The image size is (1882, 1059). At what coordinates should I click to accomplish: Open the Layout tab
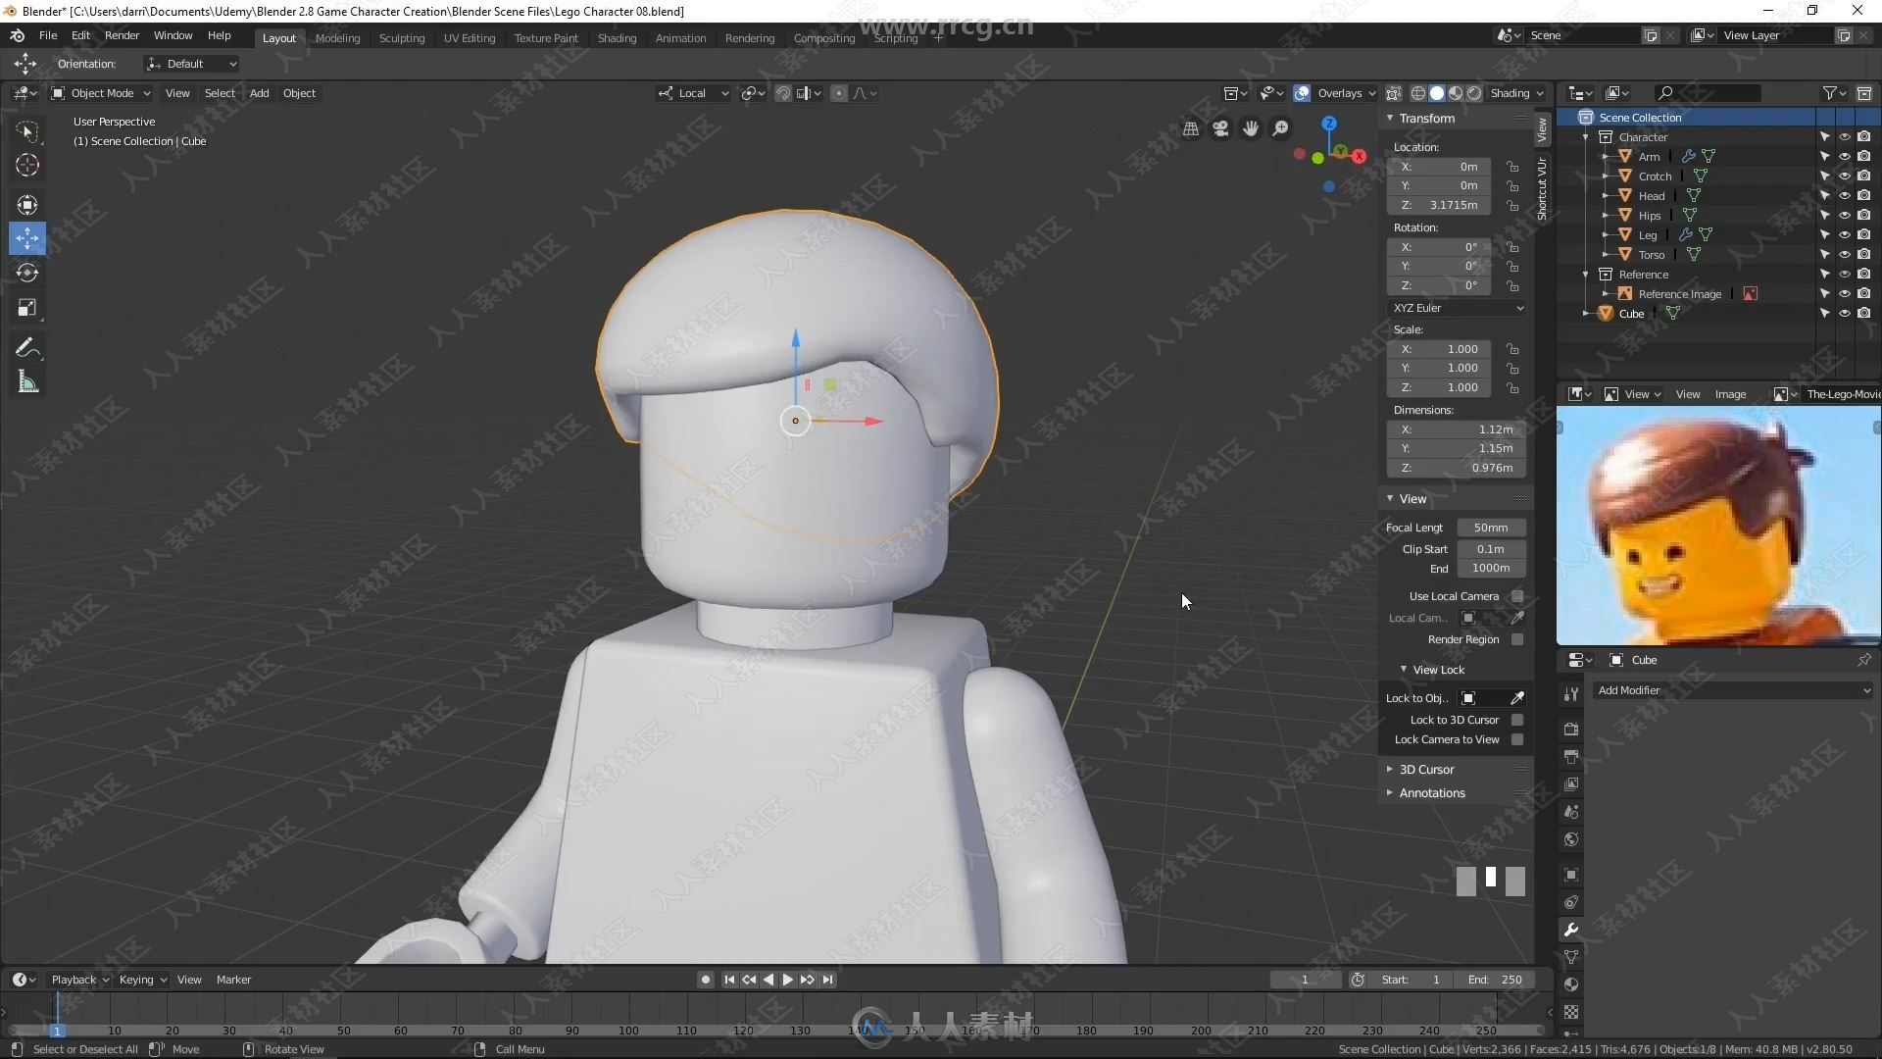[278, 36]
